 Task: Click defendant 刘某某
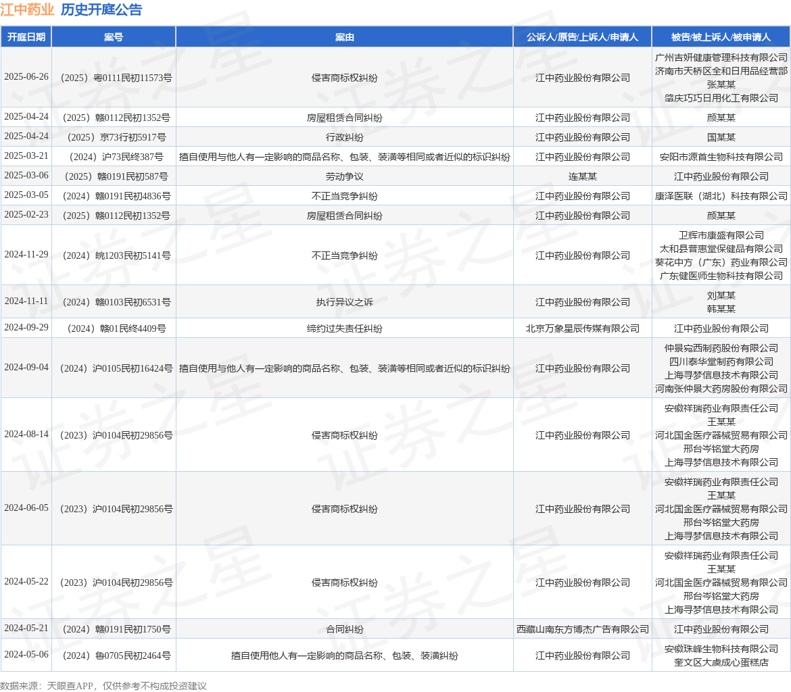click(x=721, y=295)
